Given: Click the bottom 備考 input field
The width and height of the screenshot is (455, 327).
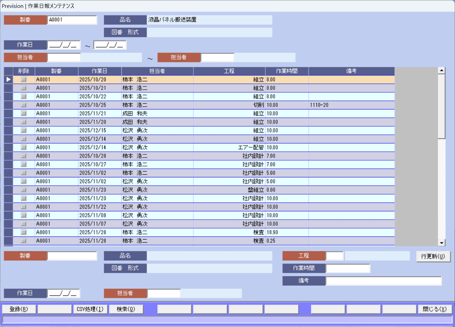Looking at the screenshot, I should (383, 281).
